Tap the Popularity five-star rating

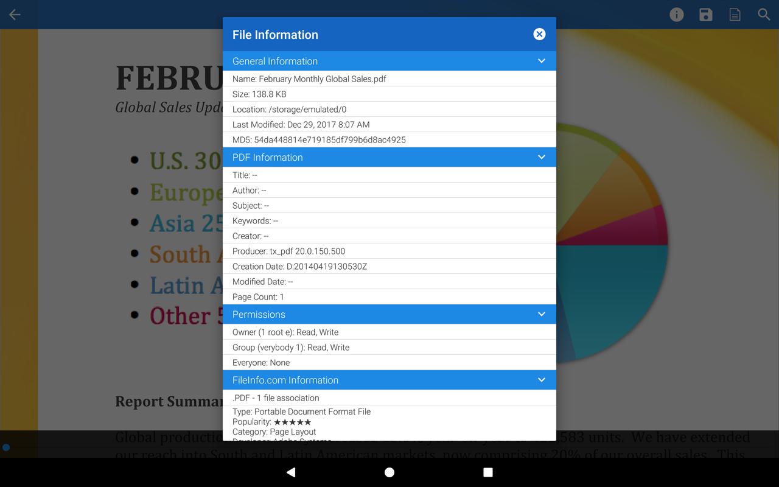point(292,422)
